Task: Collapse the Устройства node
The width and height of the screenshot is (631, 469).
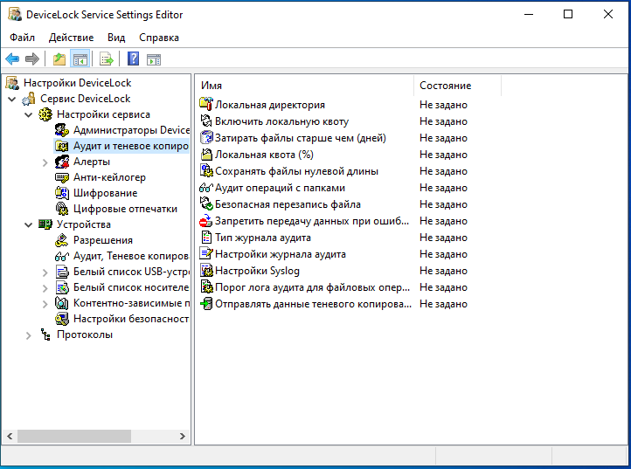Action: click(28, 224)
